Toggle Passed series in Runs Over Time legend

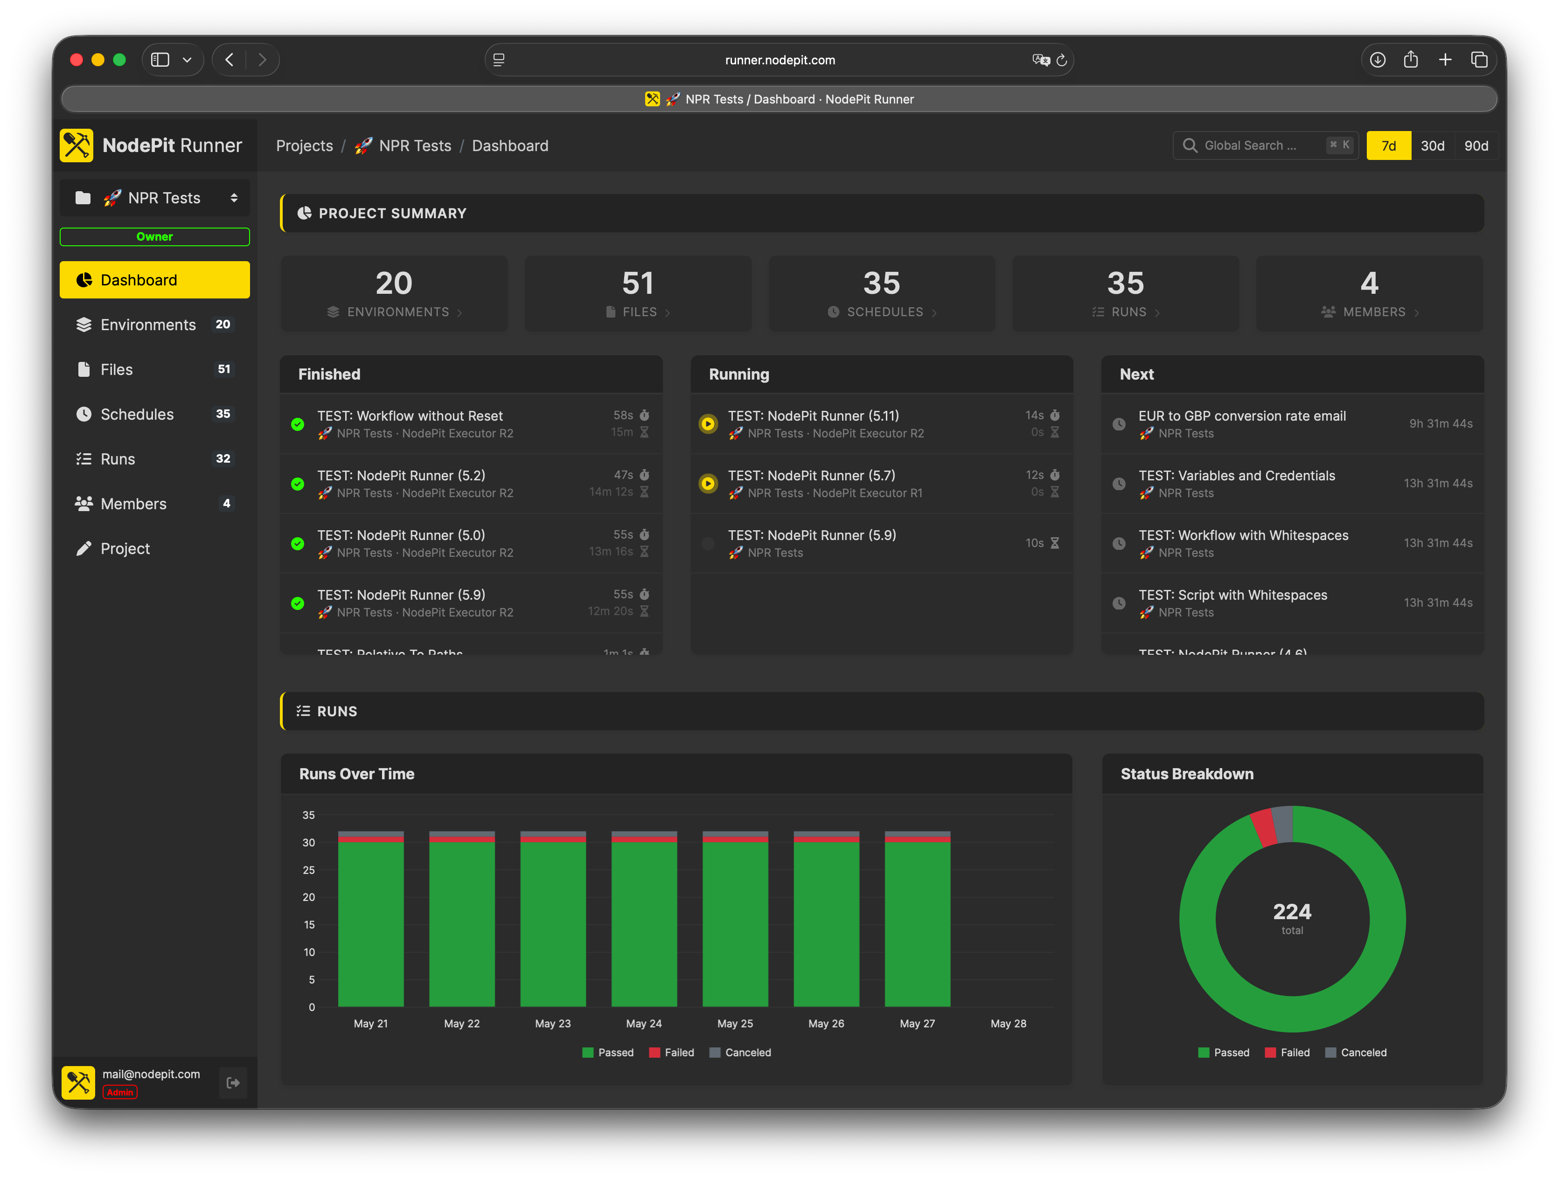pos(607,1053)
